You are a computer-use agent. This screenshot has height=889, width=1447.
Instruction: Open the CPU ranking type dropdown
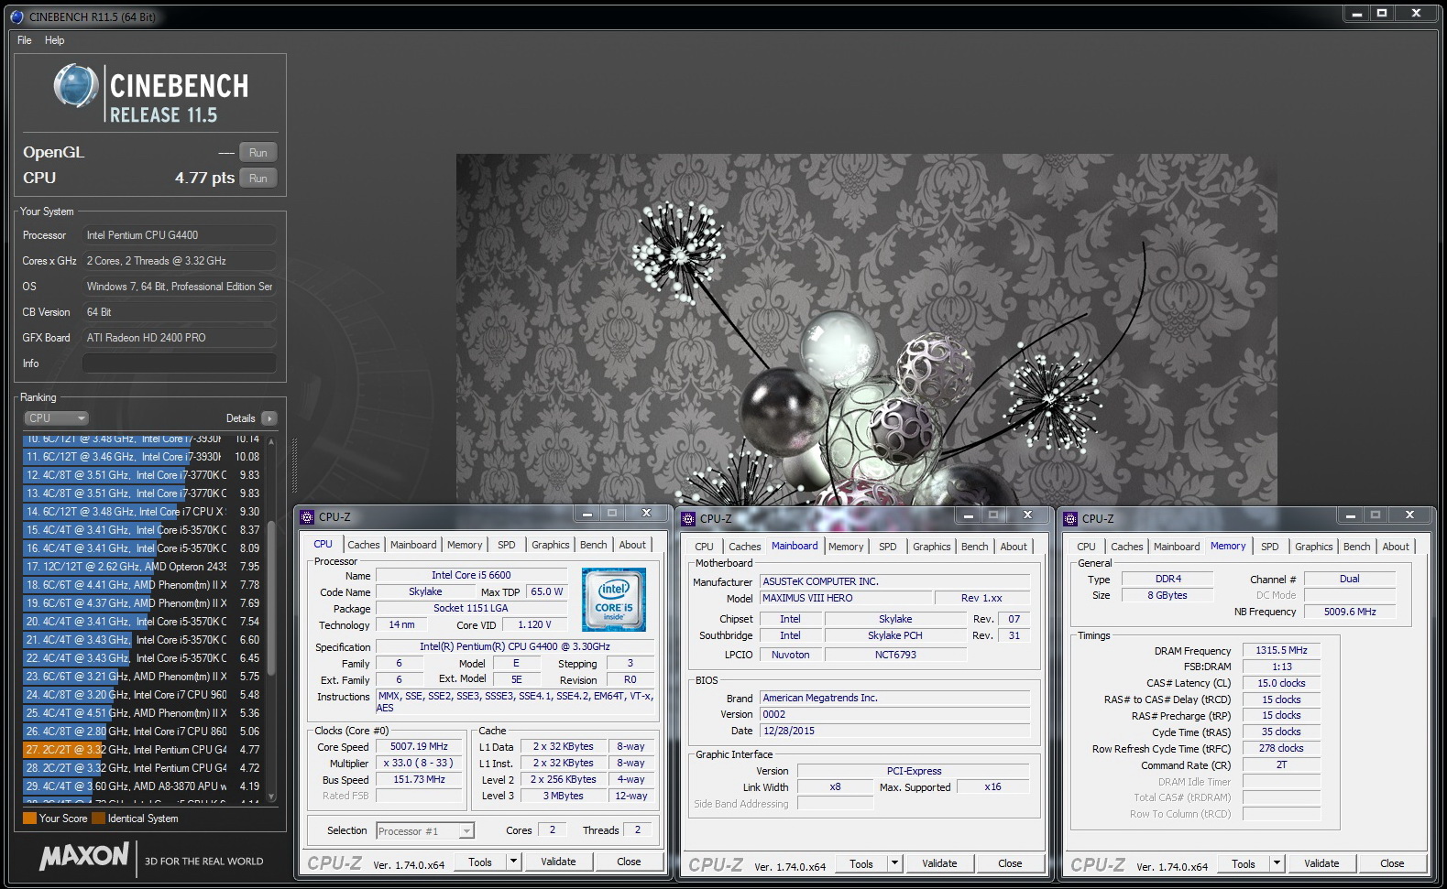coord(56,418)
